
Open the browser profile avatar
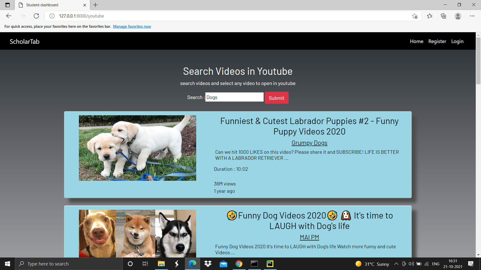458,16
